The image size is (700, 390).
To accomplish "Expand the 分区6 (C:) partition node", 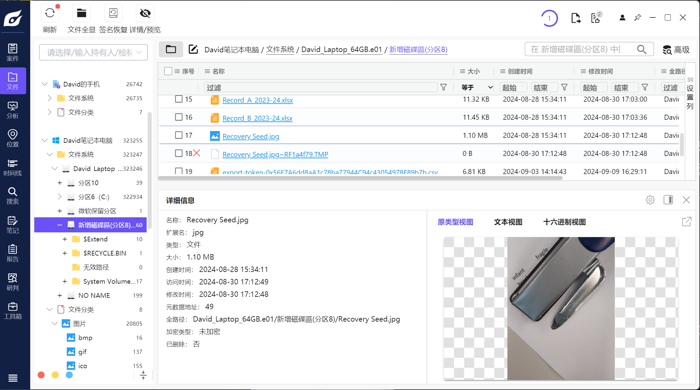I will pyautogui.click(x=60, y=197).
